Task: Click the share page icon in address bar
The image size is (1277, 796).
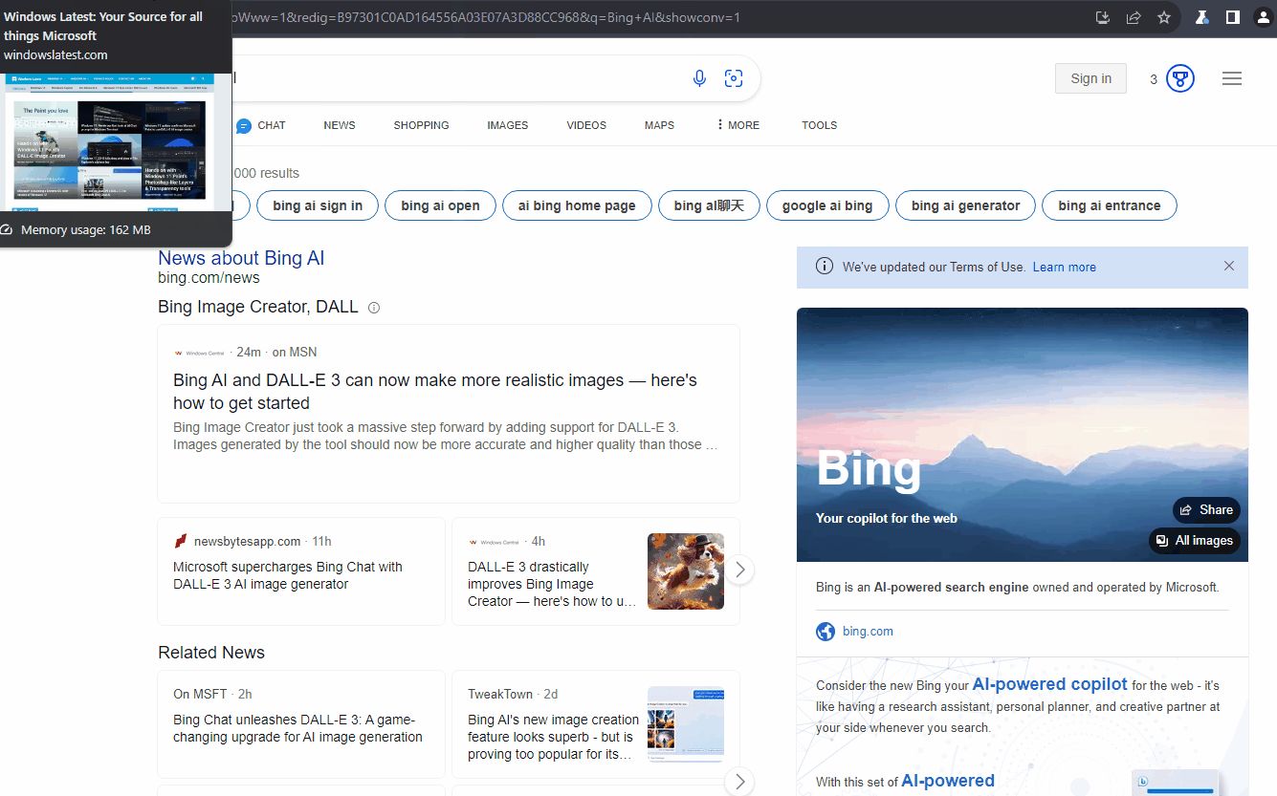Action: 1134,17
